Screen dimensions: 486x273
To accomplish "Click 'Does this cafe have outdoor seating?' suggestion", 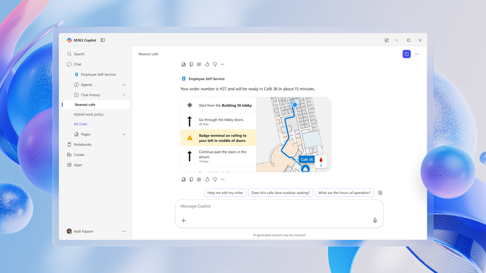I will (x=281, y=192).
